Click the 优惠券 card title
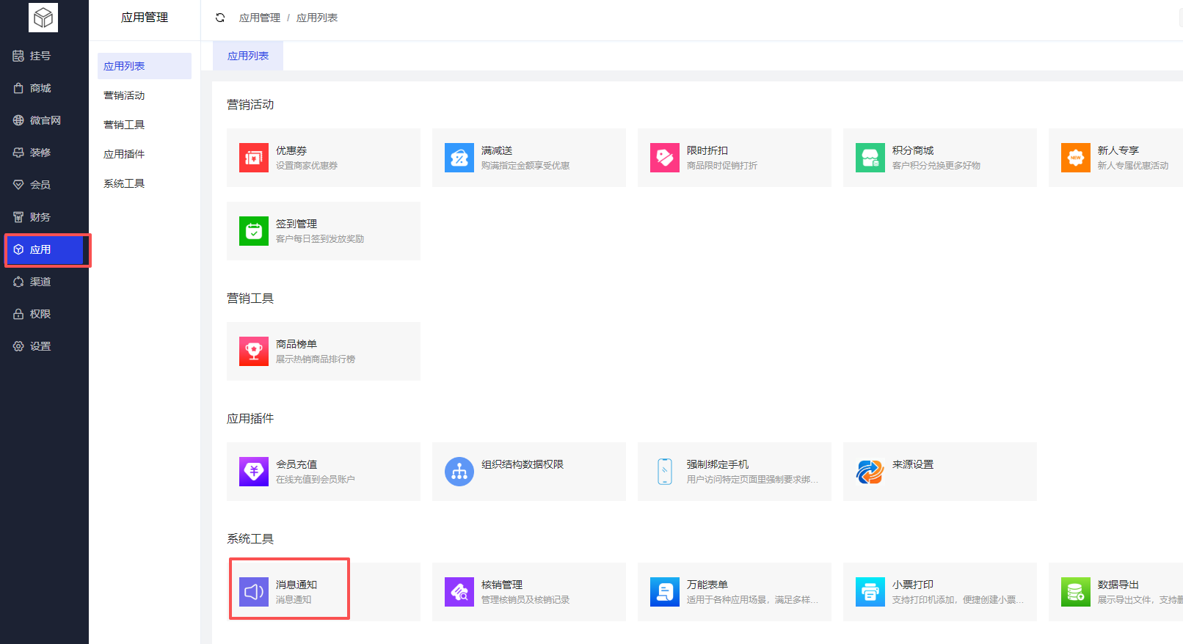This screenshot has width=1183, height=644. [x=291, y=150]
